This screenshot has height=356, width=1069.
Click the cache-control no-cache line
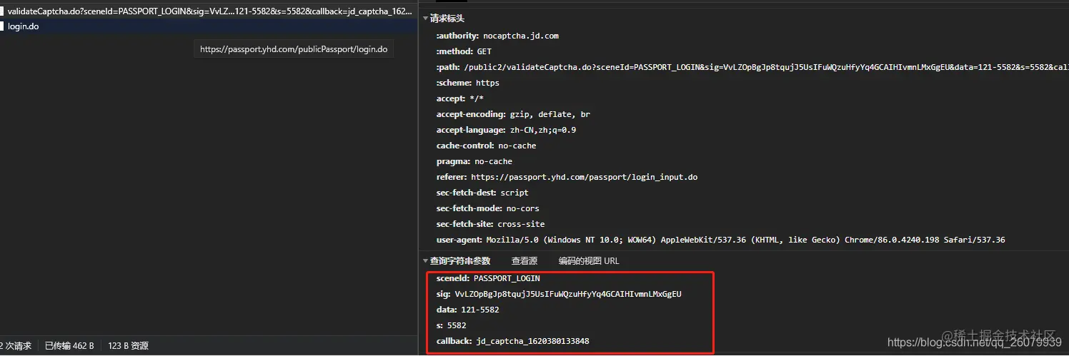[x=486, y=146]
